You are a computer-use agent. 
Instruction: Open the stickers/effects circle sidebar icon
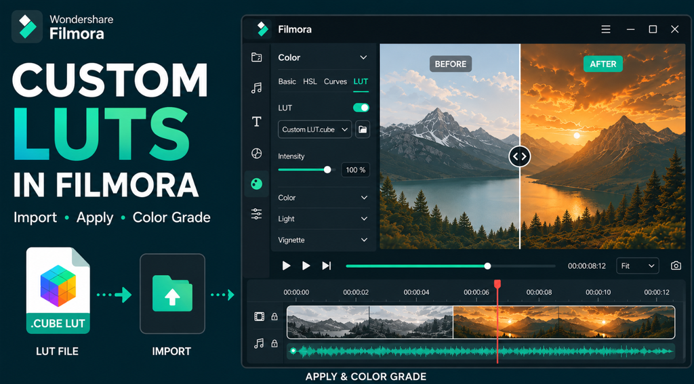point(256,154)
